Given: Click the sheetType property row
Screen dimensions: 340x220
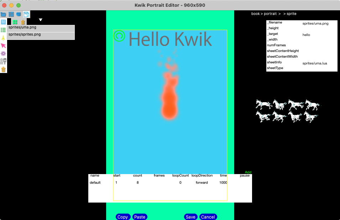Looking at the screenshot, I should [302, 68].
